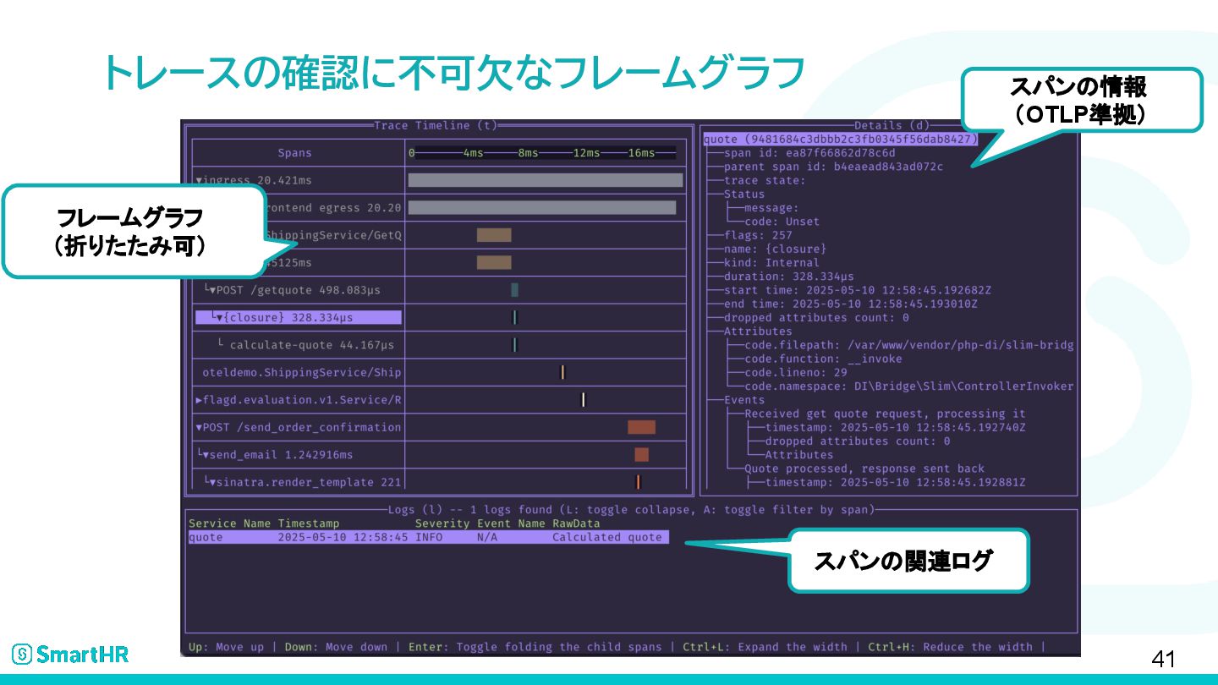
Task: Click the span id: ea87f66862d78c6d line
Action: (x=809, y=153)
